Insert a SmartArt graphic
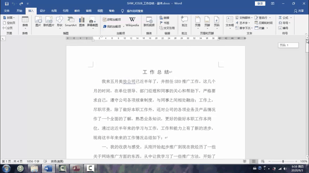This screenshot has height=173, width=309. [70, 22]
